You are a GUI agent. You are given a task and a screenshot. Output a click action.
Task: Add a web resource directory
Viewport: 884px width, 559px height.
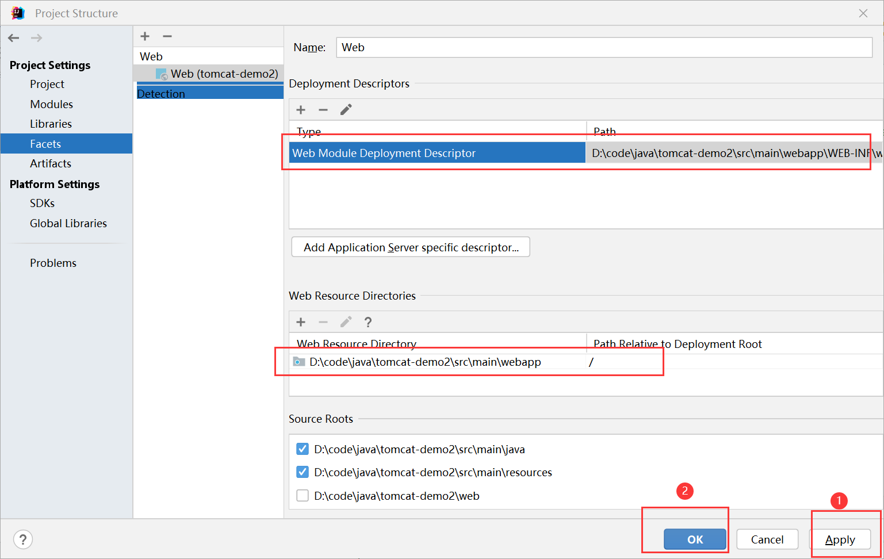[x=301, y=322]
